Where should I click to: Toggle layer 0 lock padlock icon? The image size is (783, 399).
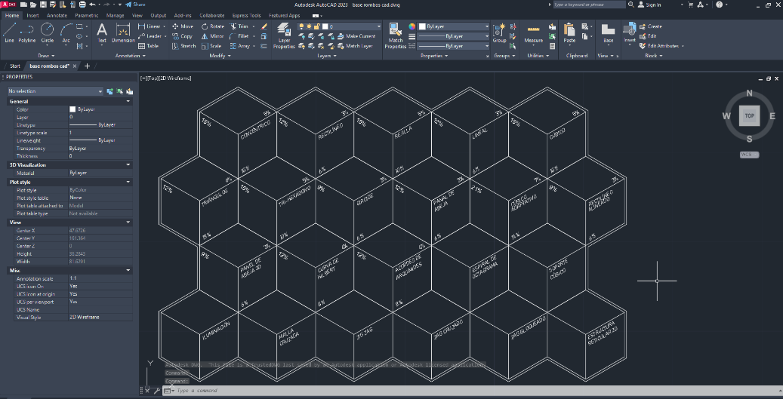click(316, 26)
